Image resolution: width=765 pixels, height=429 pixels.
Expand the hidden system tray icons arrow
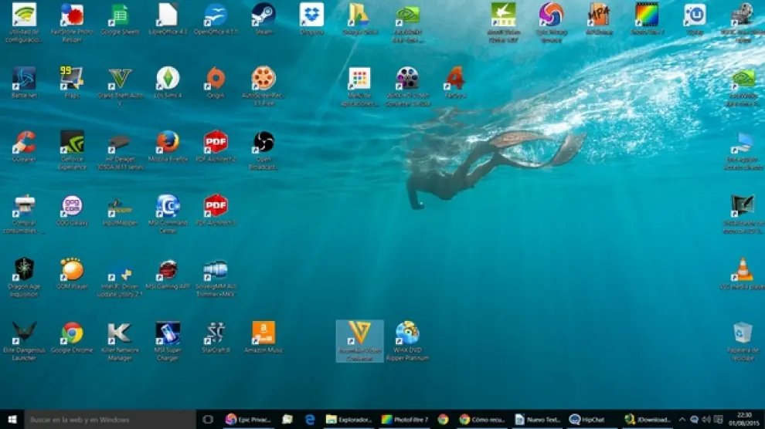tap(682, 419)
